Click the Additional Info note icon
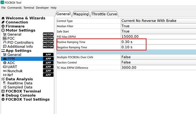 point(5,47)
